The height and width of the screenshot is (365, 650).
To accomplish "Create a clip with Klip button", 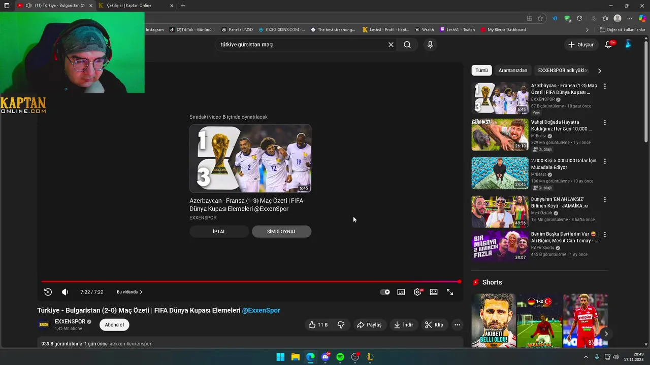I will 434,325.
